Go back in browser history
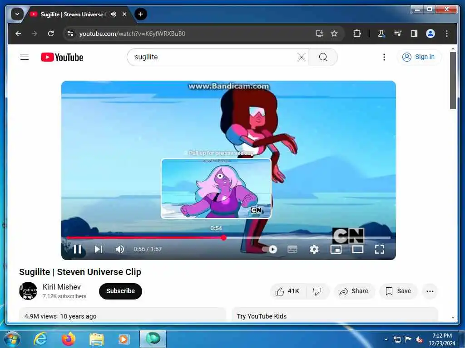465x348 pixels. (18, 34)
